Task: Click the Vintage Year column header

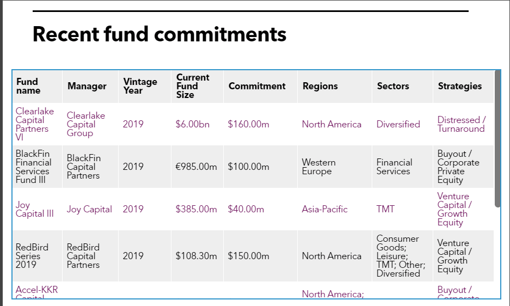Action: pyautogui.click(x=145, y=86)
